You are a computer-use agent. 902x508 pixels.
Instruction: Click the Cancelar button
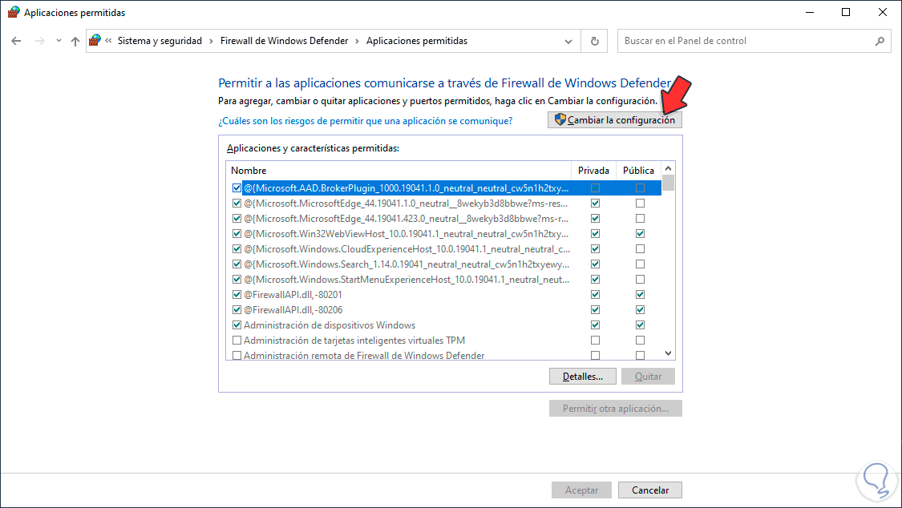[x=650, y=490]
